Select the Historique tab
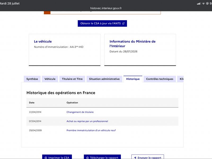 tap(133, 79)
